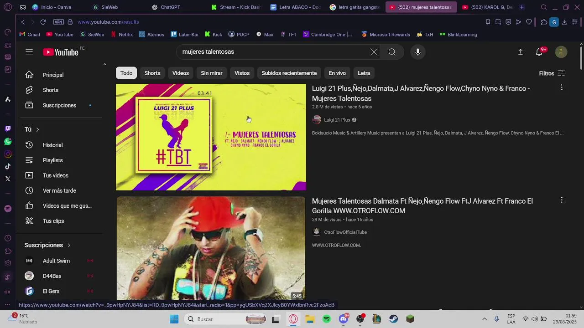Click the YouTube logo
The image size is (584, 328).
(x=61, y=52)
